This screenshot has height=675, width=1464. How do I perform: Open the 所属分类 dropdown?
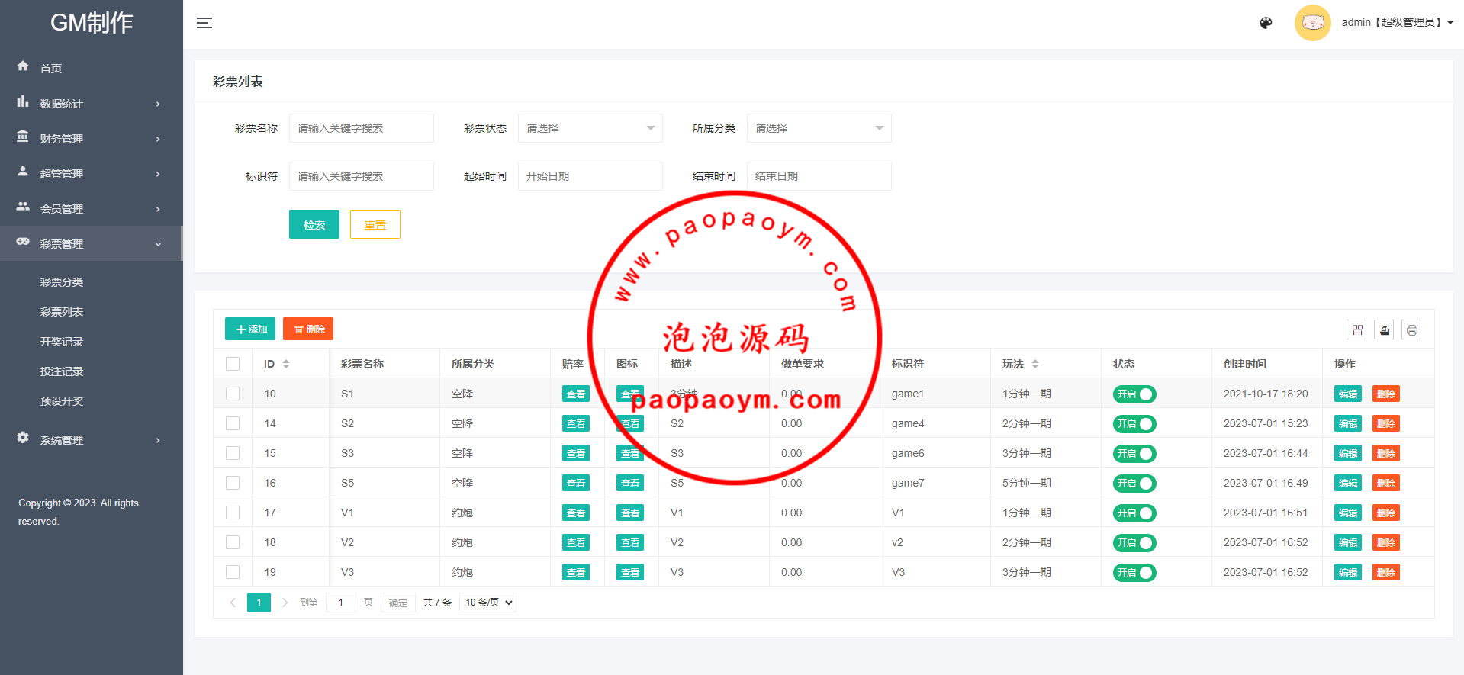[x=819, y=128]
